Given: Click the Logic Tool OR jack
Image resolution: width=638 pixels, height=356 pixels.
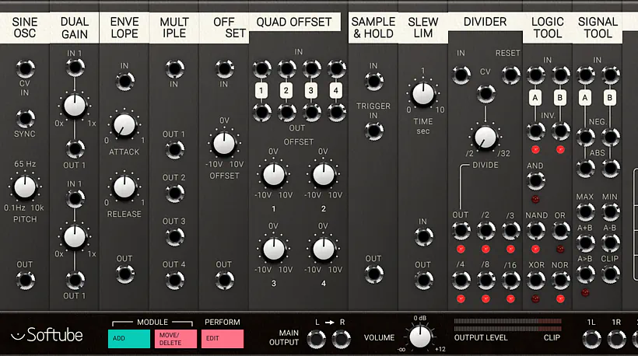Looking at the screenshot, I should coord(560,231).
